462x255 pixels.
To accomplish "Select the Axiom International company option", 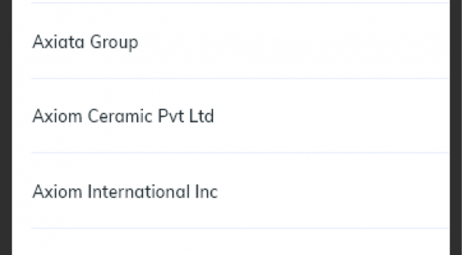I will click(240, 191).
